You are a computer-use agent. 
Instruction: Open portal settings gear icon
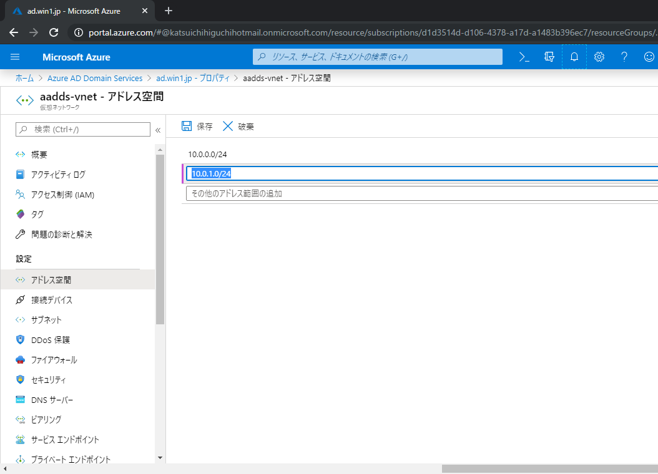click(599, 57)
